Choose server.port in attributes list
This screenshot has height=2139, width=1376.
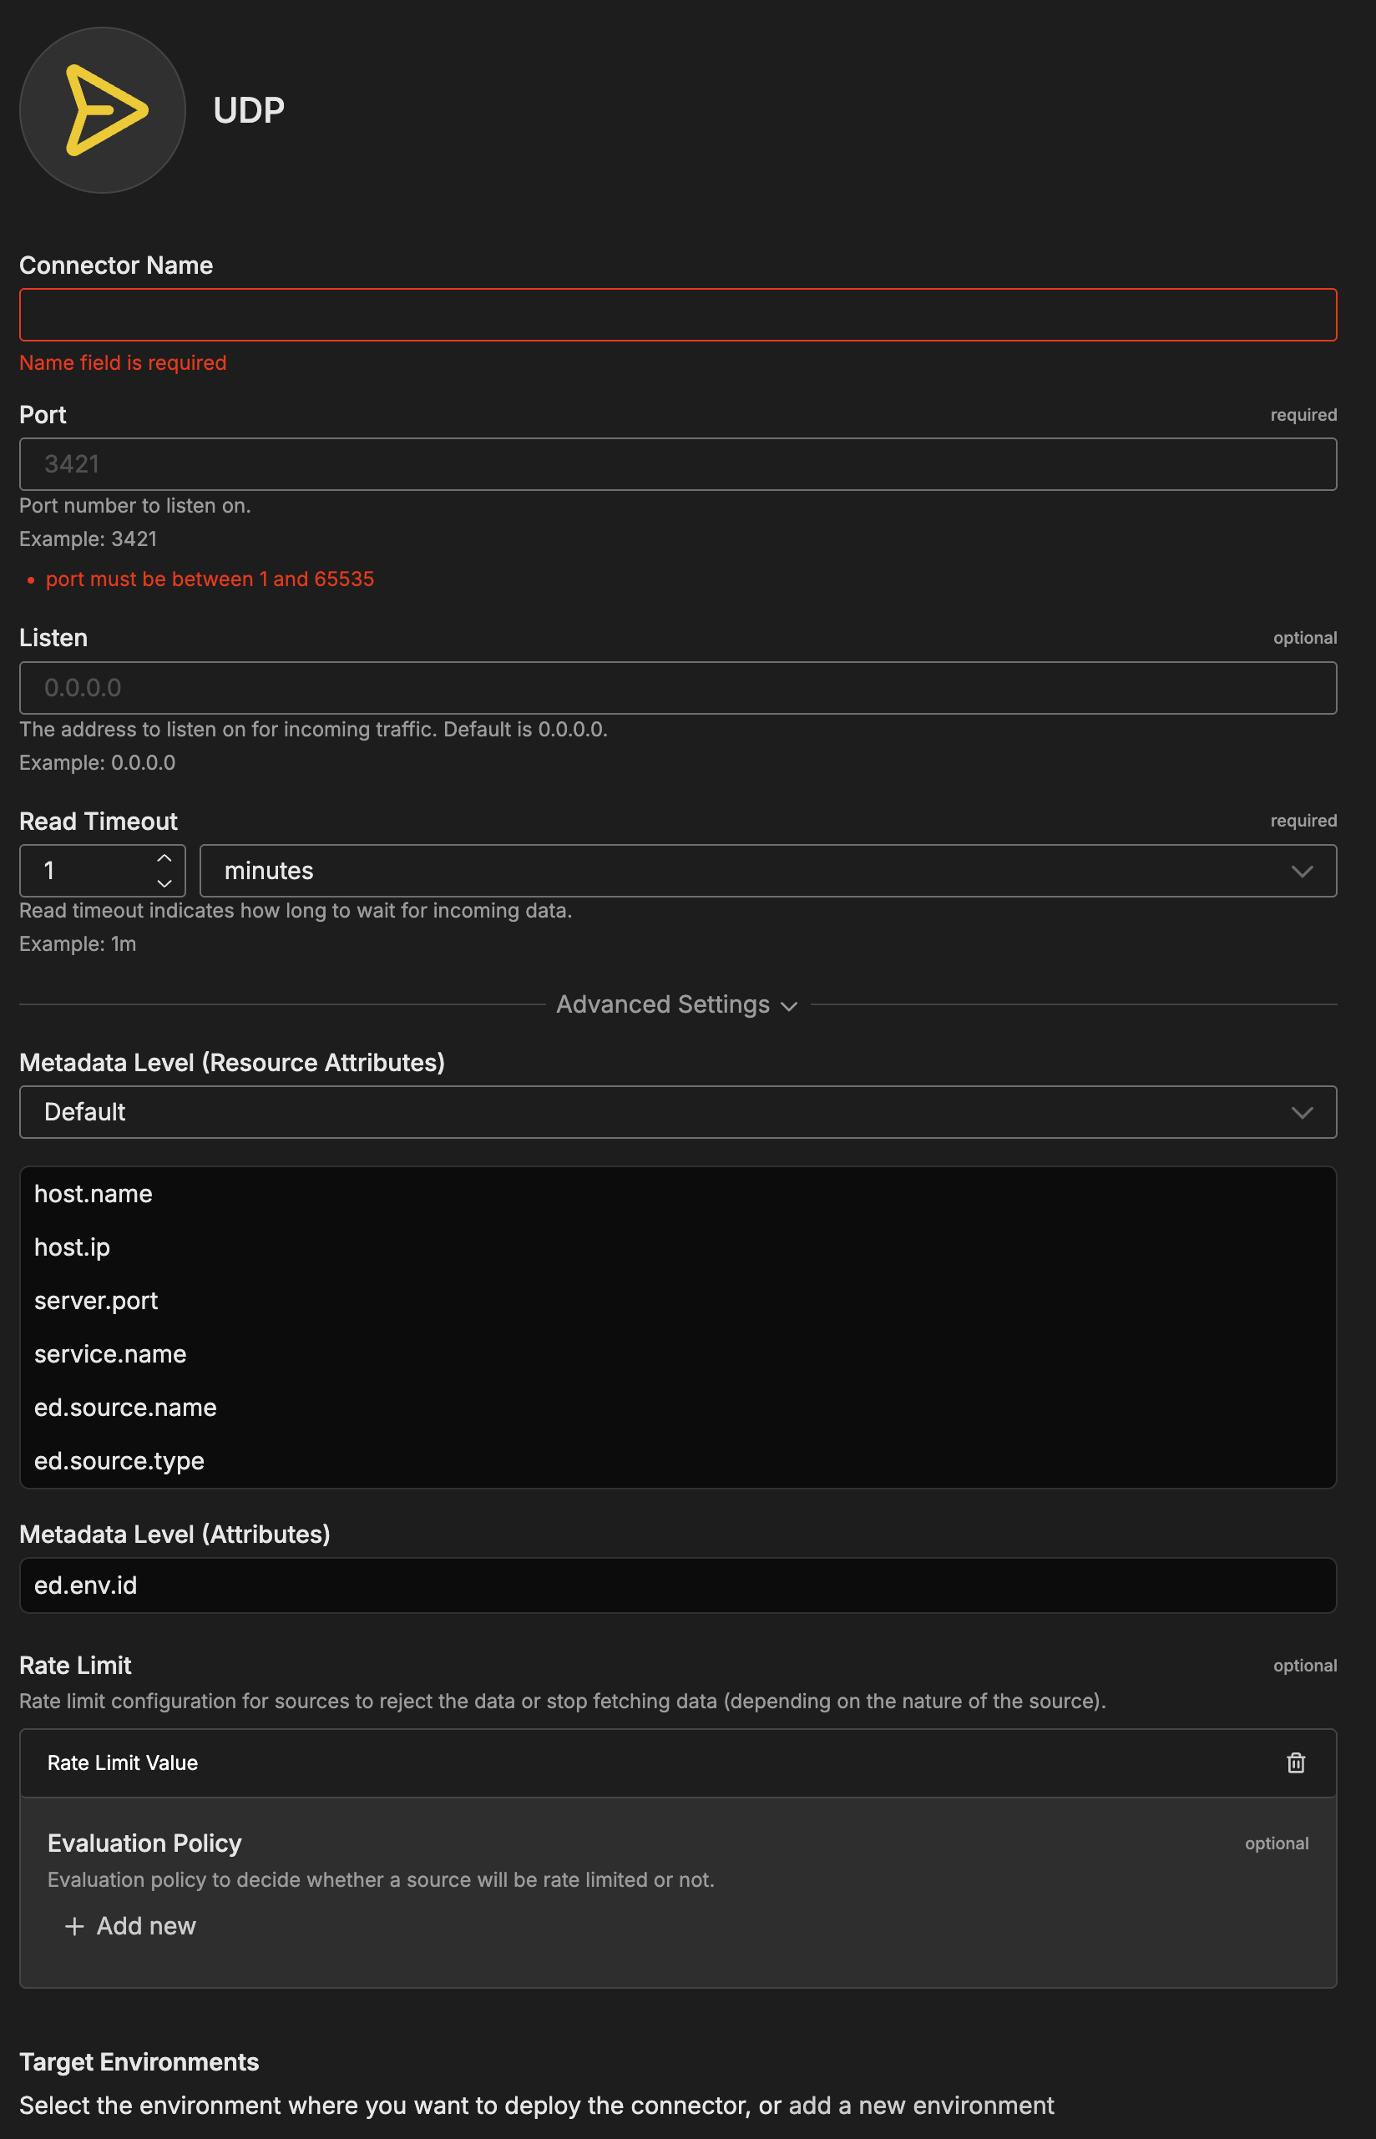(x=96, y=1301)
